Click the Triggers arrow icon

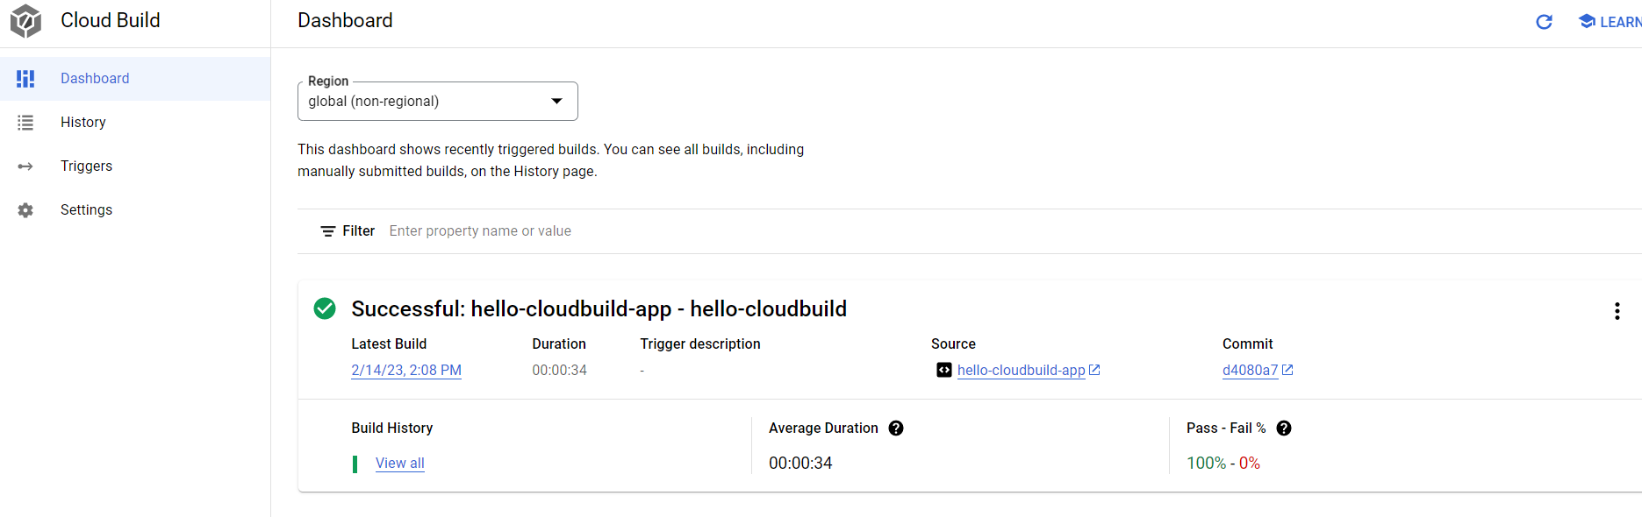coord(25,166)
